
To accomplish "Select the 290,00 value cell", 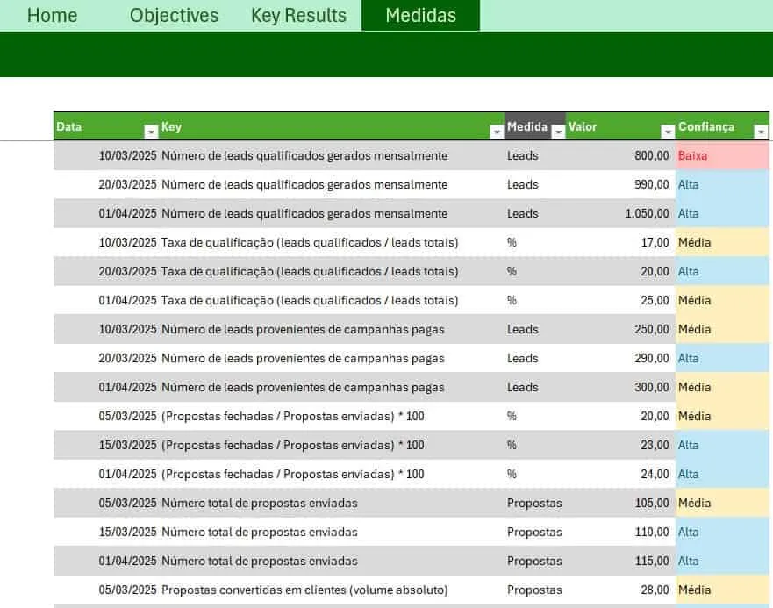I will [620, 359].
